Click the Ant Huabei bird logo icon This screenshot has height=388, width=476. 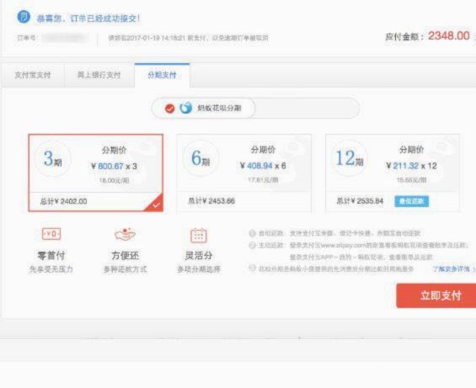click(x=186, y=108)
